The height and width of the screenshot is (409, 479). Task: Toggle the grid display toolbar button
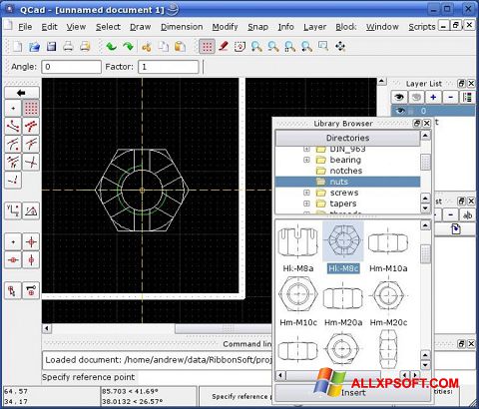click(x=207, y=47)
